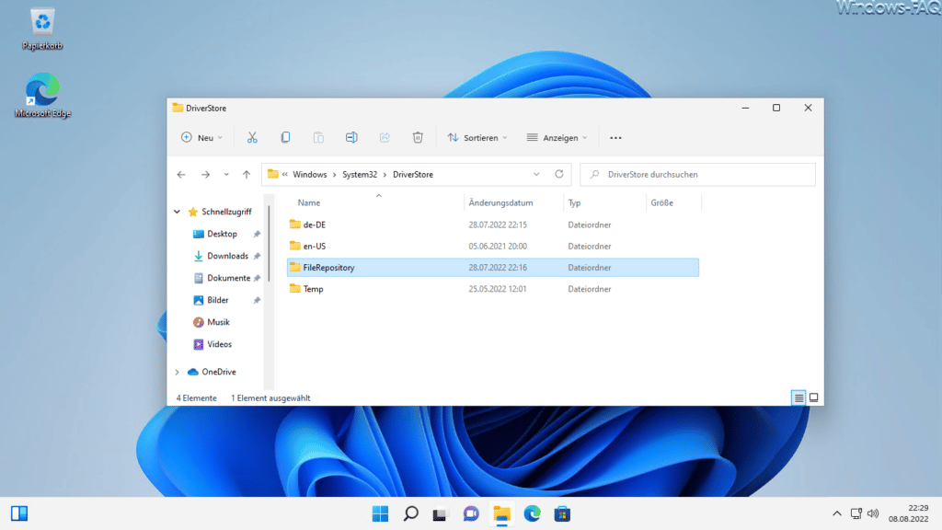Open Microsoft Edge desktop shortcut
The image size is (942, 530).
click(42, 96)
